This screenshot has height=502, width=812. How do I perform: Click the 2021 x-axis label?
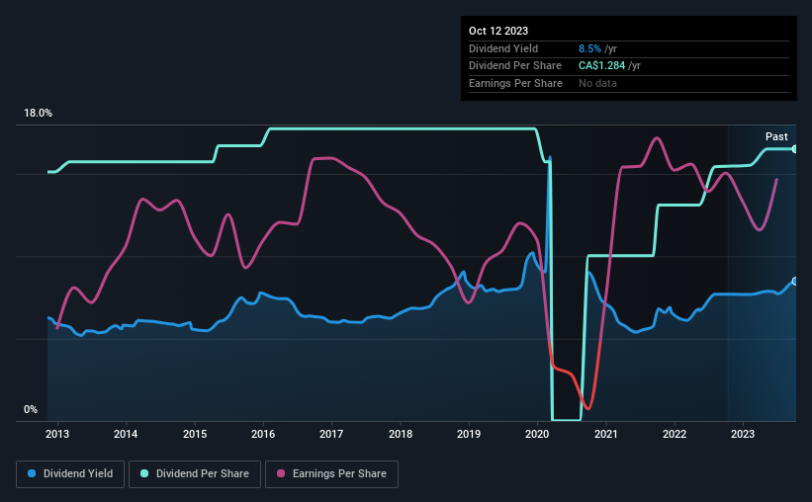(x=606, y=434)
